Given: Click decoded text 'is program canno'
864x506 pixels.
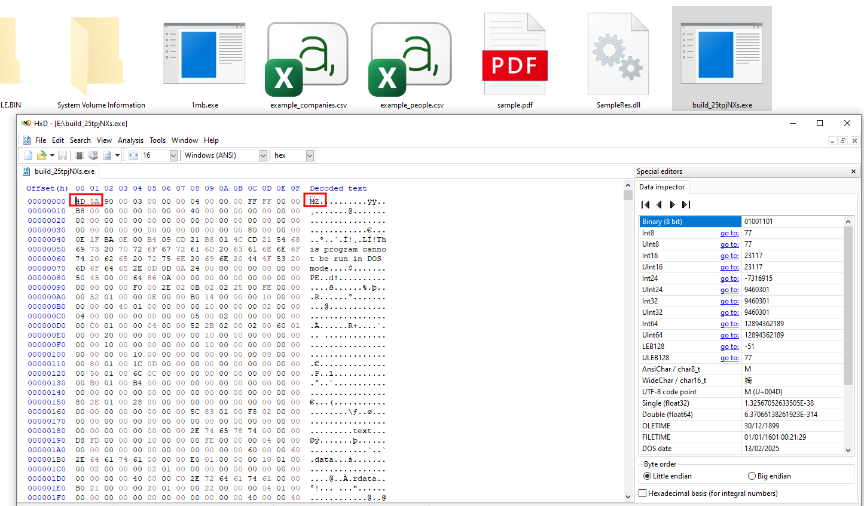Looking at the screenshot, I should (348, 249).
